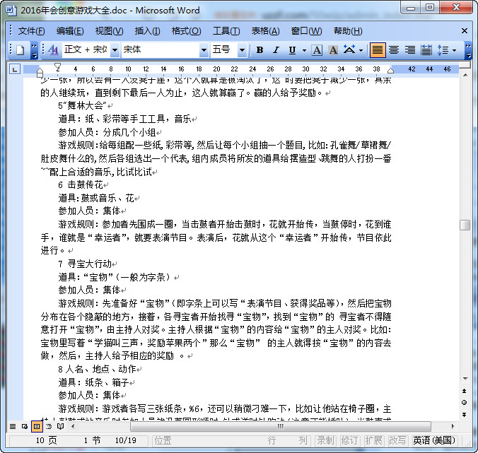Open the line spacing dropdown arrow
Viewport: 478px width, 453px height.
454,50
